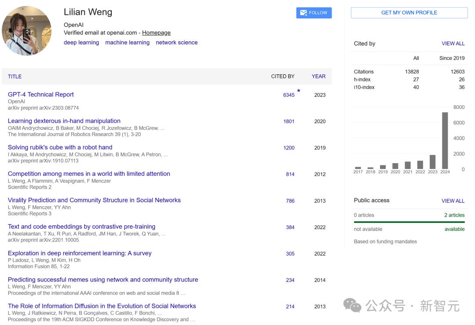475x325 pixels.
Task: Click the Follow button with envelope icon
Action: point(314,13)
